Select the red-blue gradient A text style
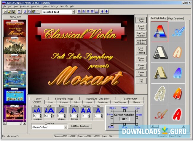The height and width of the screenshot is (141, 193). click(159, 32)
